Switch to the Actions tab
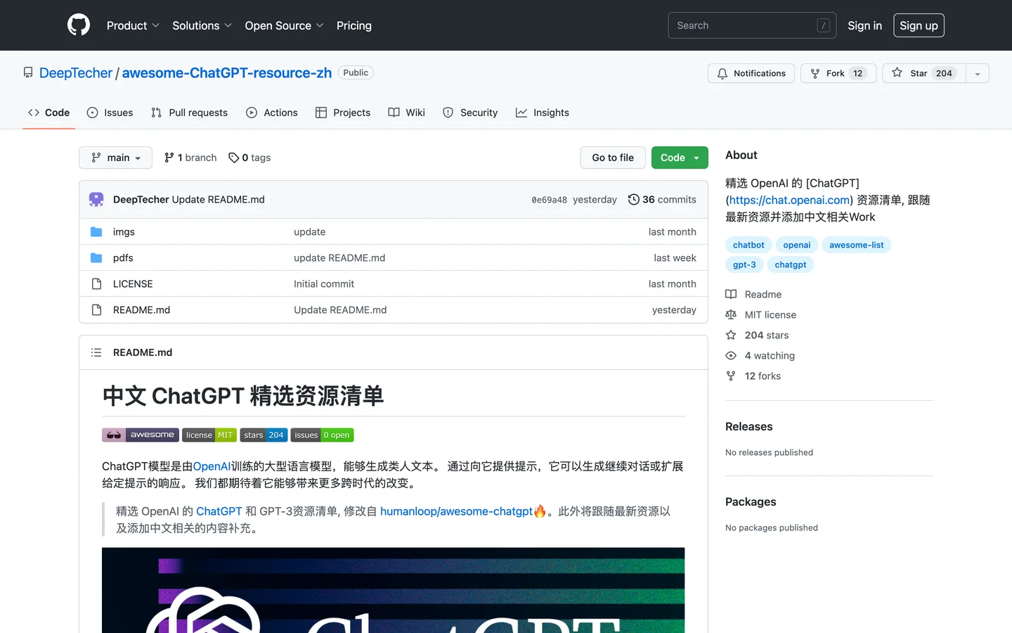The width and height of the screenshot is (1012, 633). point(272,113)
